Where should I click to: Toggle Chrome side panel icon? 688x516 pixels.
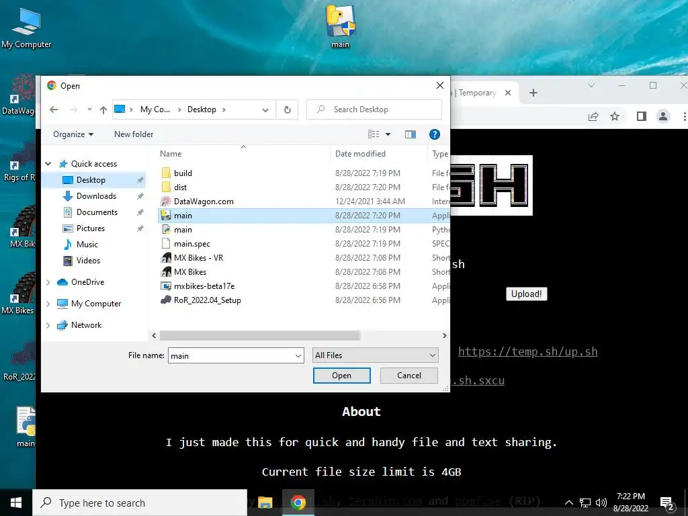(642, 116)
